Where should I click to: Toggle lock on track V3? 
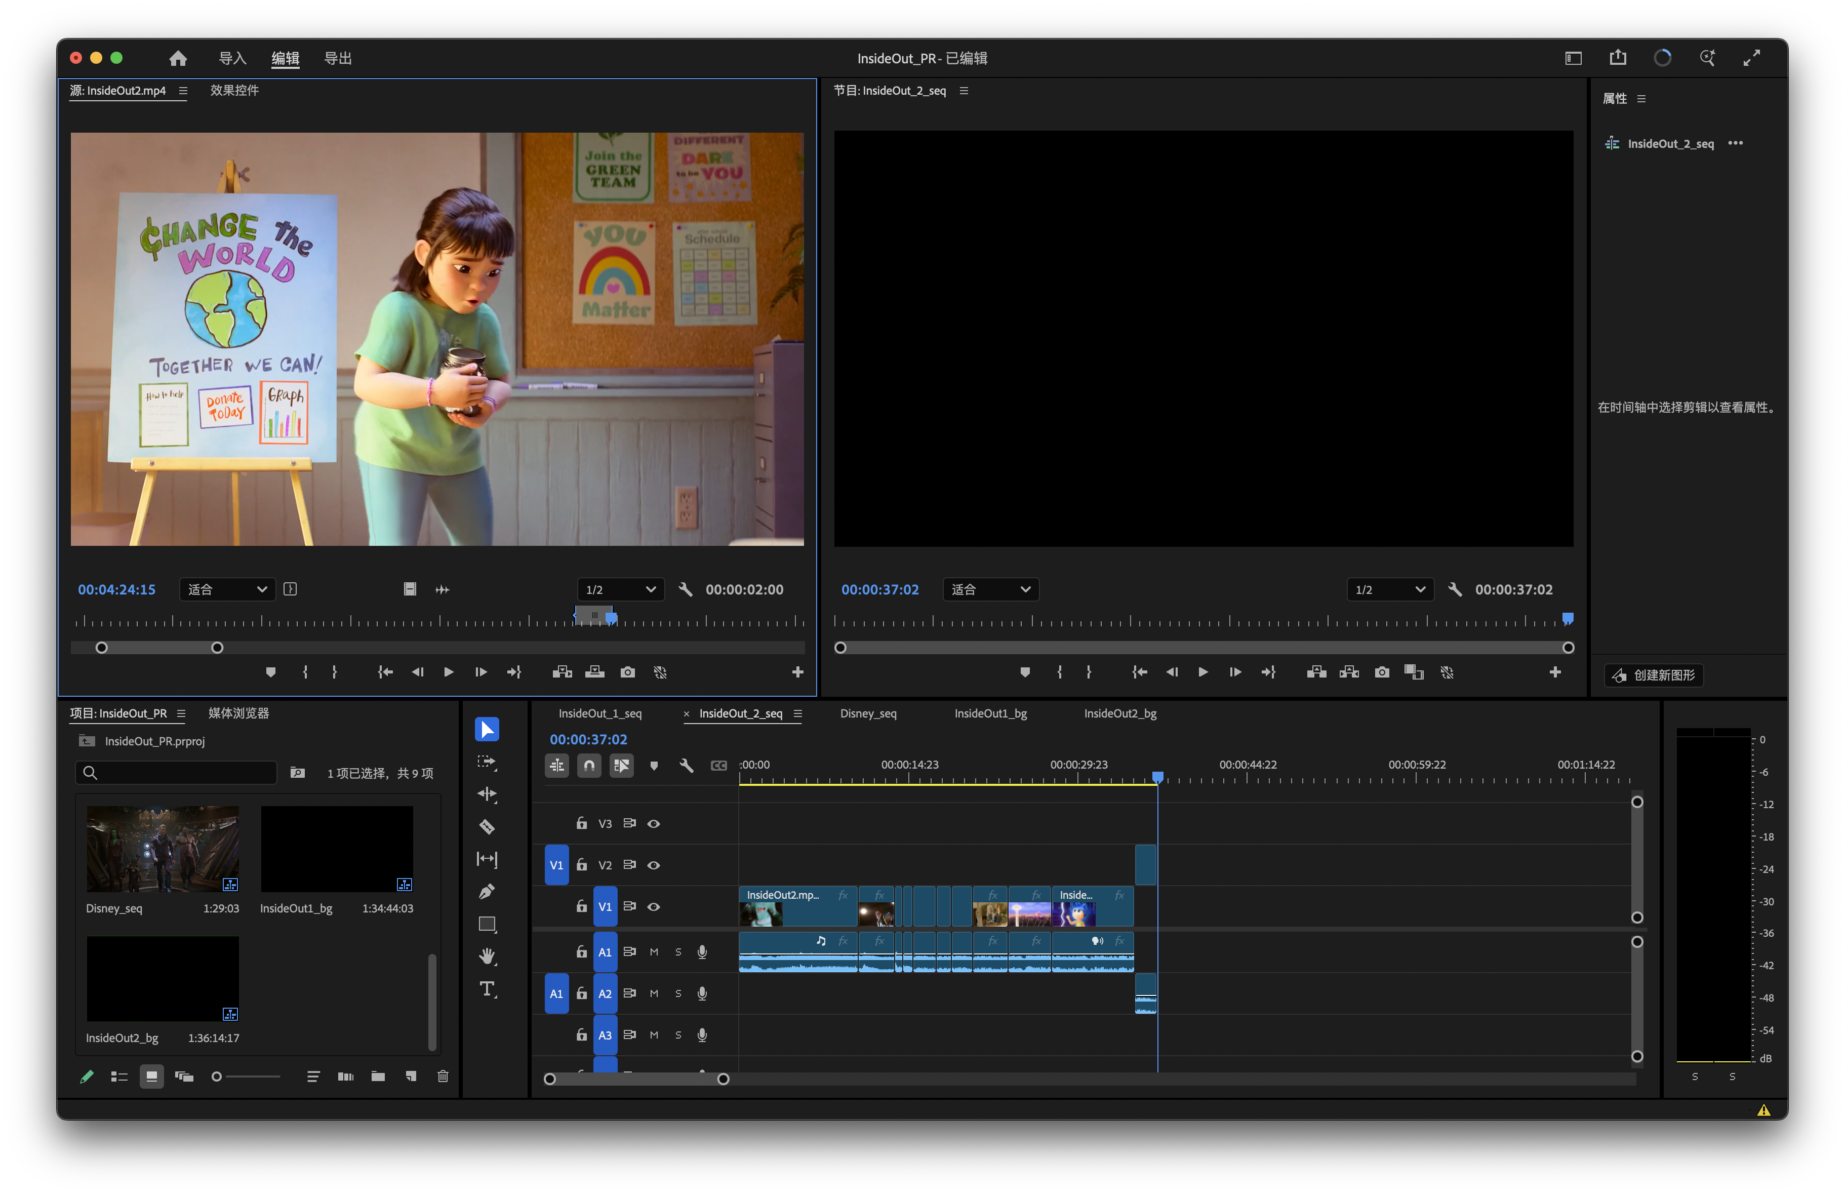point(581,823)
